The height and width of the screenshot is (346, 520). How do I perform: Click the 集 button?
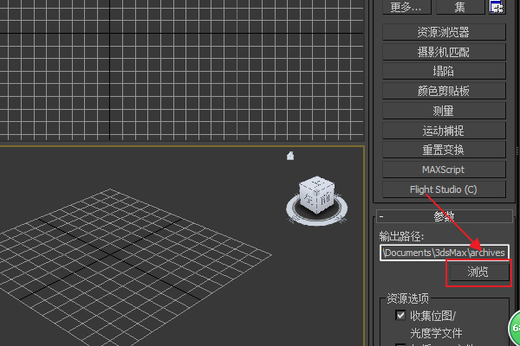coord(460,7)
